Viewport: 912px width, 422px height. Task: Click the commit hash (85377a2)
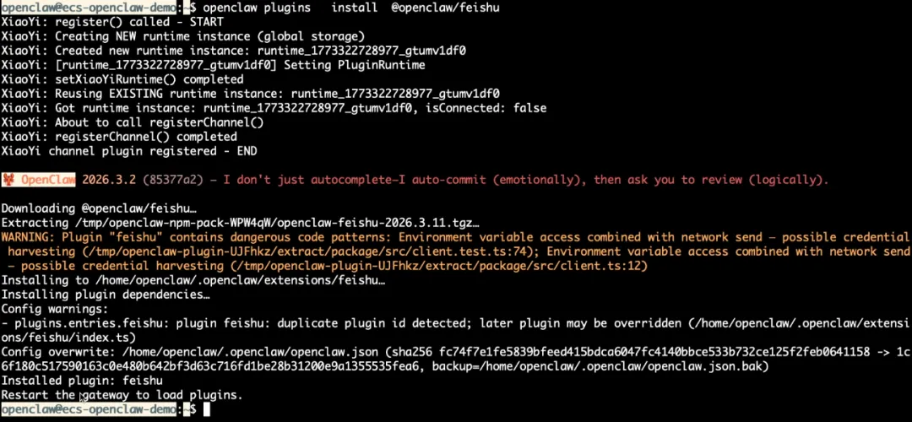point(173,180)
